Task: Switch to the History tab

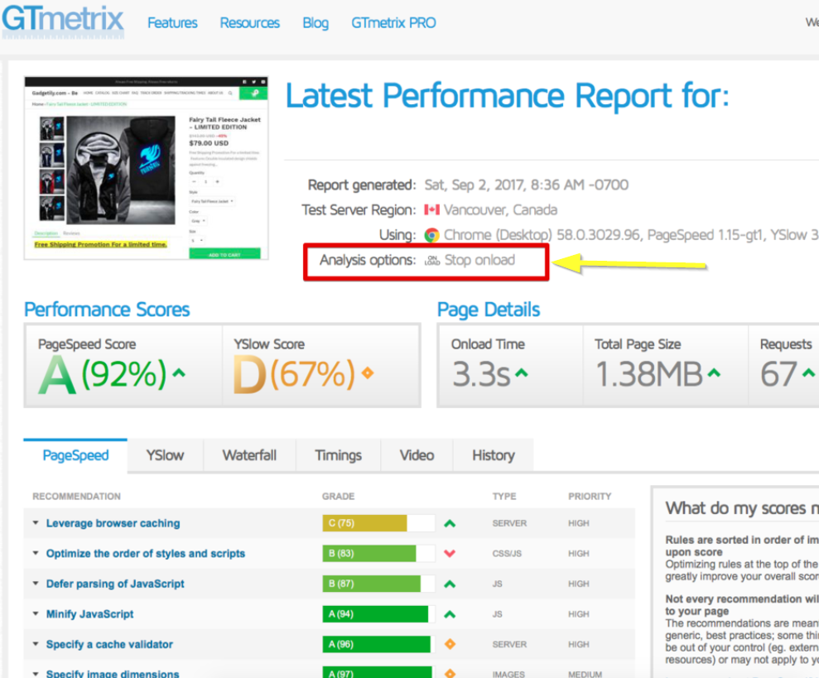Action: pyautogui.click(x=494, y=455)
